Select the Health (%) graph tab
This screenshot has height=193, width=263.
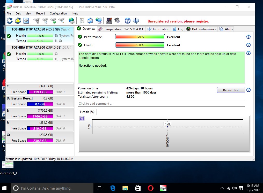[87, 112]
